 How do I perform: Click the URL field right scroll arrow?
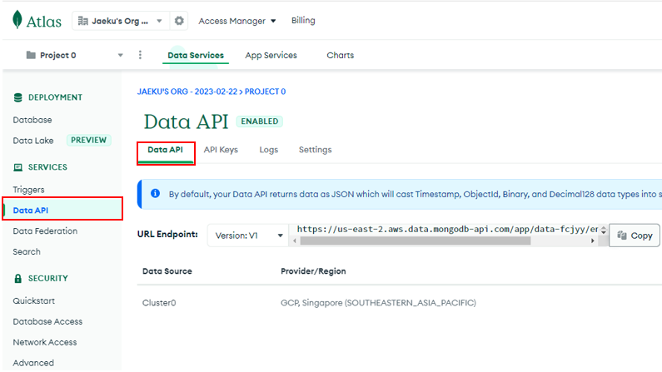(593, 241)
